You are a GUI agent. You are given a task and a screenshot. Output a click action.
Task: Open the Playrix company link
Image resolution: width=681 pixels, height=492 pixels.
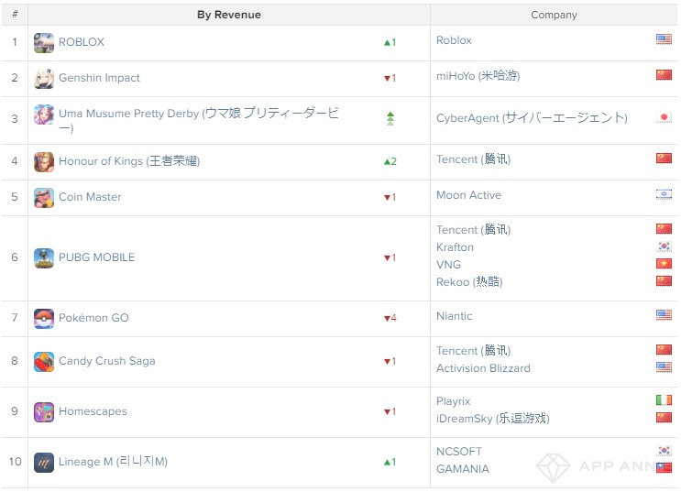click(453, 401)
